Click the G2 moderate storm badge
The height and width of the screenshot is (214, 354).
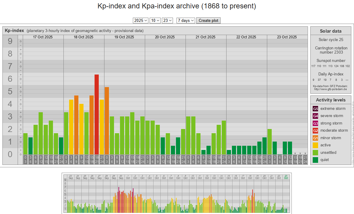pos(315,130)
